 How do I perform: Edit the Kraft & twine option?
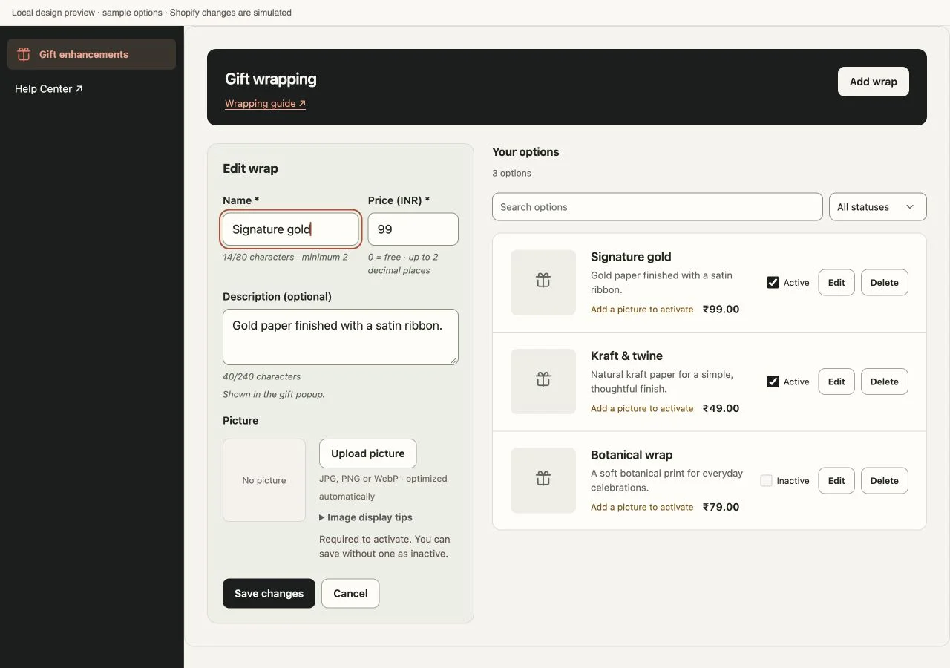pos(836,382)
